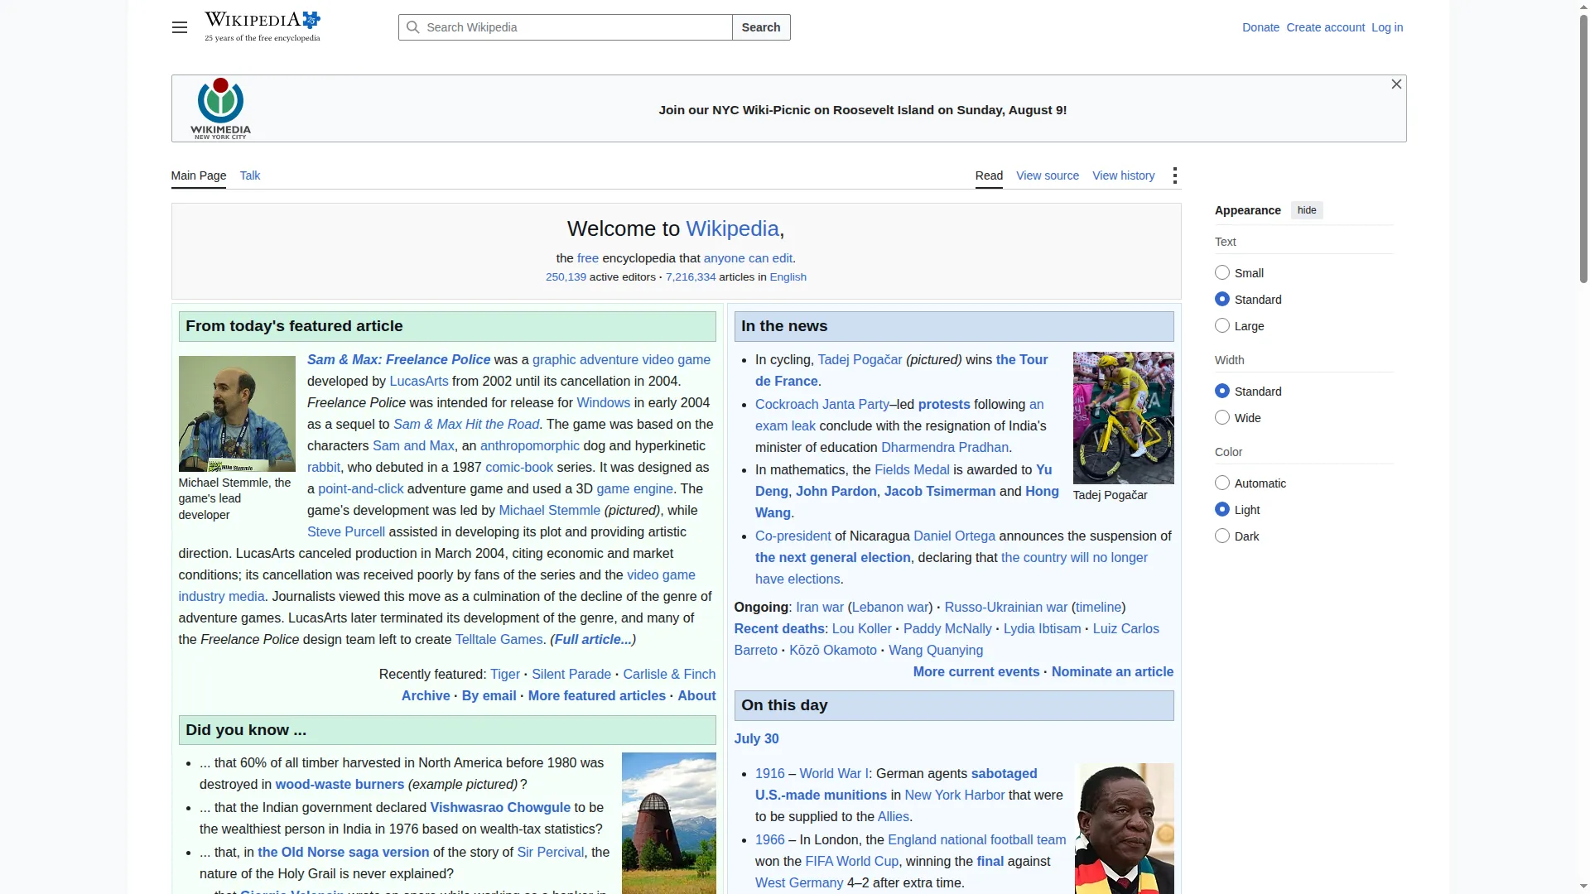
Task: Select Large text size
Action: click(1222, 325)
